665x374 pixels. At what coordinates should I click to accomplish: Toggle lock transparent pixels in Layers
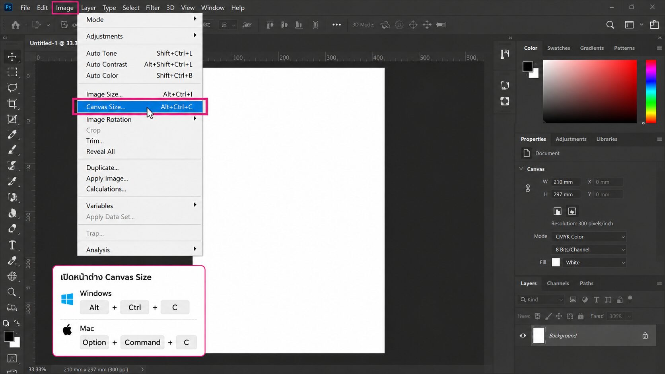click(x=537, y=316)
